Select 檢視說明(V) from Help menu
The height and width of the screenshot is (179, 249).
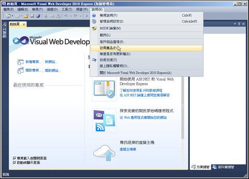tap(147, 15)
